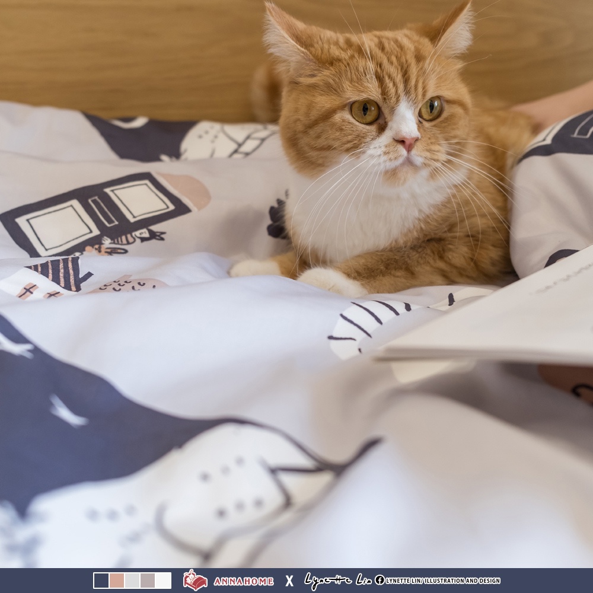
Task: Click the Facebook icon in bottom banner
Action: [x=380, y=580]
